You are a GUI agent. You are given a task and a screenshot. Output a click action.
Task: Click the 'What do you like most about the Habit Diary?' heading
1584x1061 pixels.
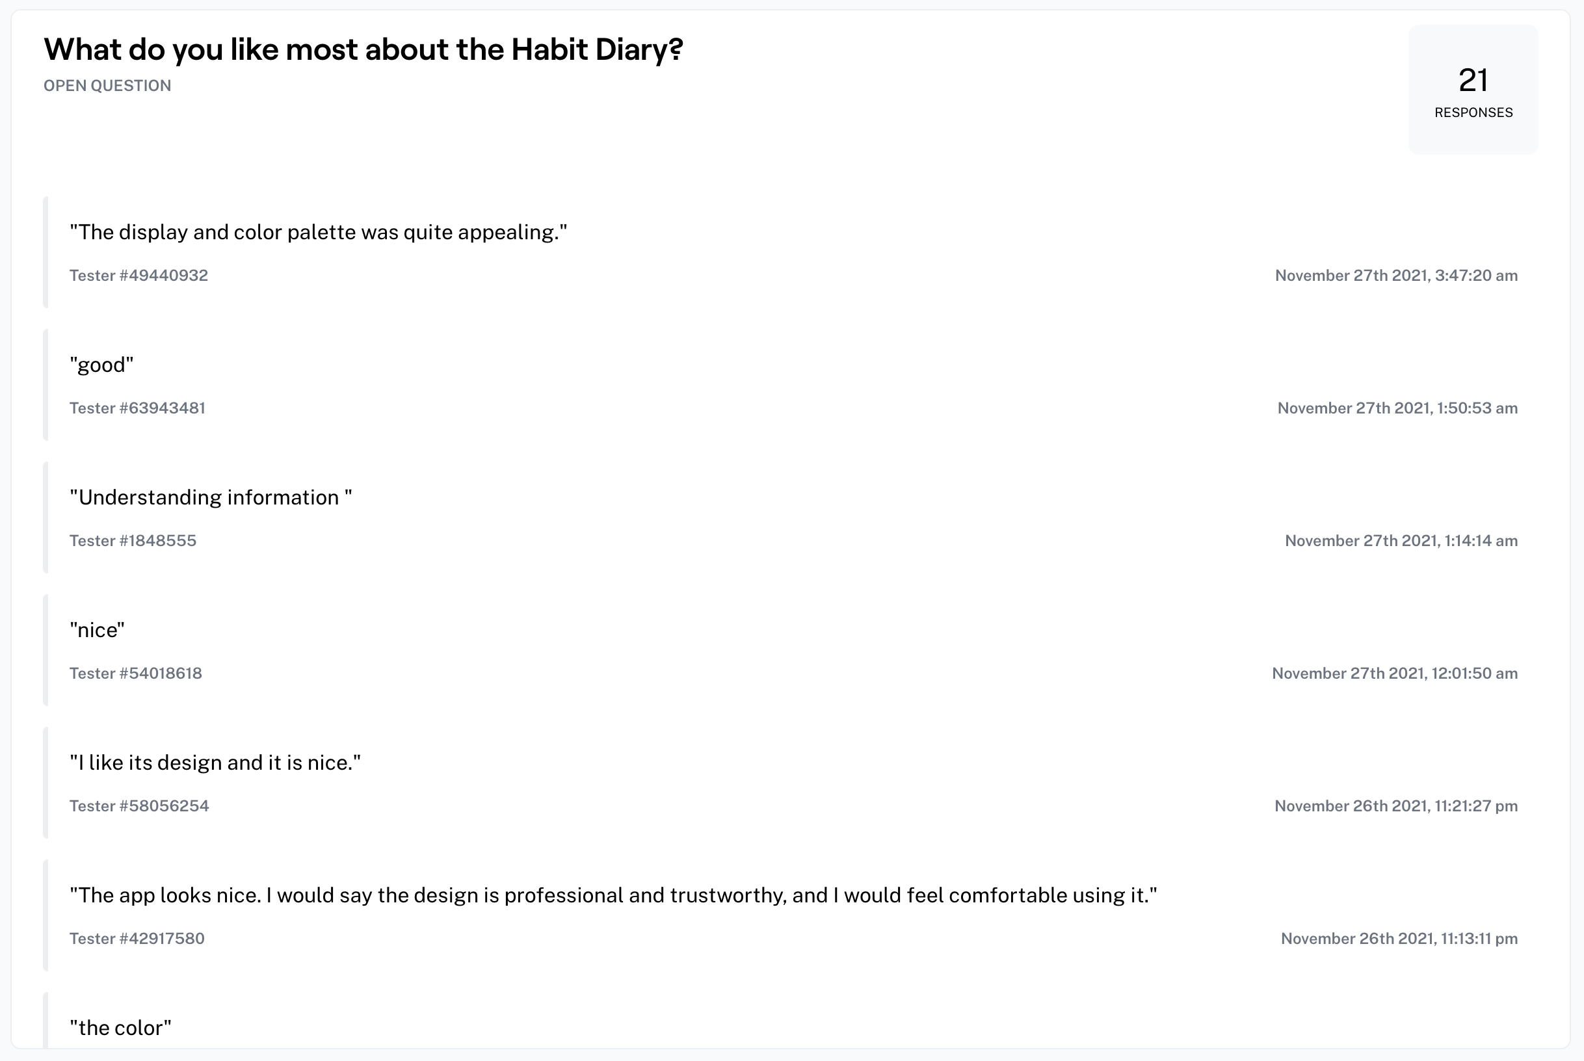coord(363,49)
